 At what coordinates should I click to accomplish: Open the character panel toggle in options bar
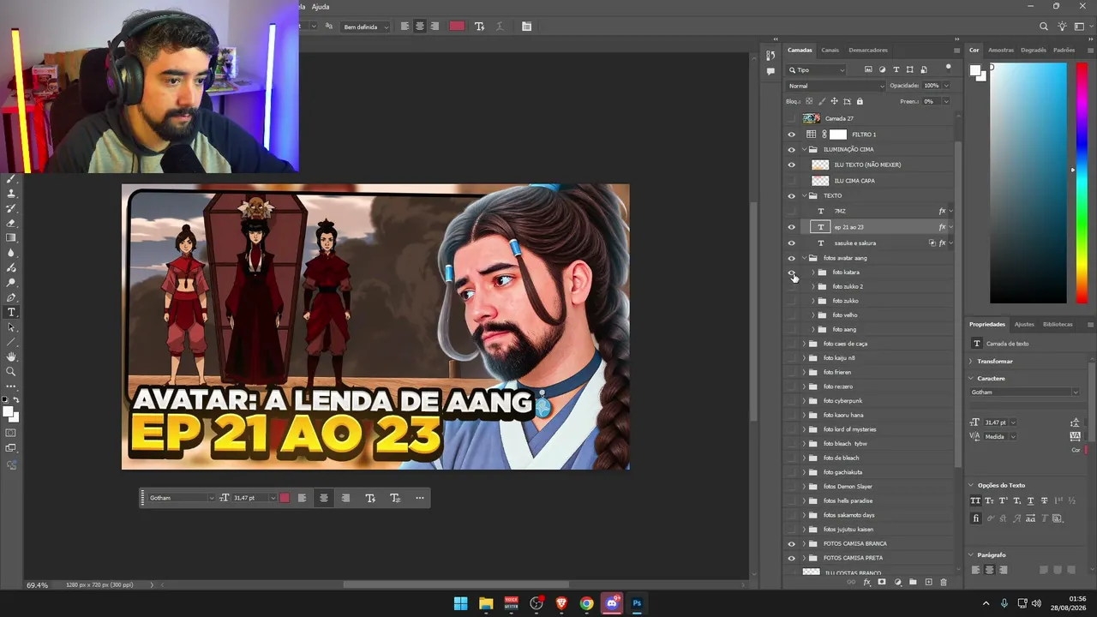tap(526, 27)
